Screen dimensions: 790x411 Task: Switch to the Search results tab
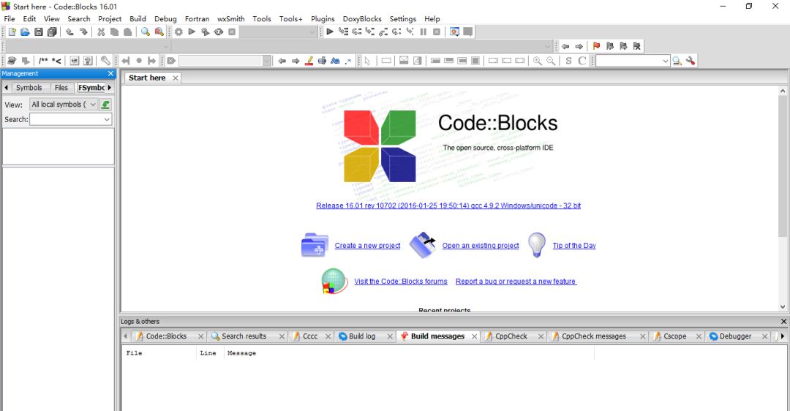[244, 336]
